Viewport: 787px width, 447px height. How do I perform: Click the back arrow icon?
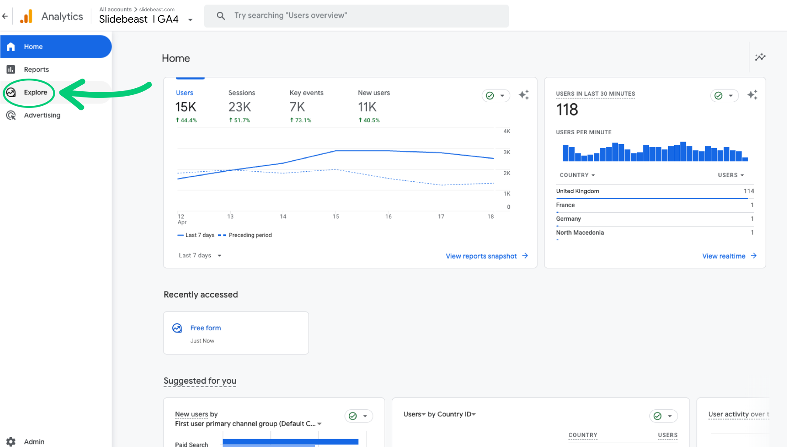tap(5, 16)
